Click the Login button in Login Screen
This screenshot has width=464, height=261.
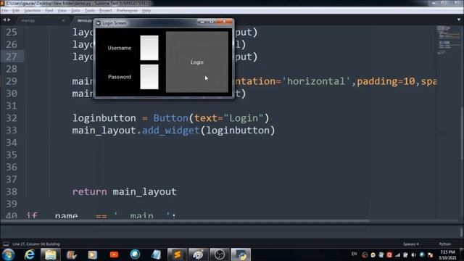click(196, 62)
